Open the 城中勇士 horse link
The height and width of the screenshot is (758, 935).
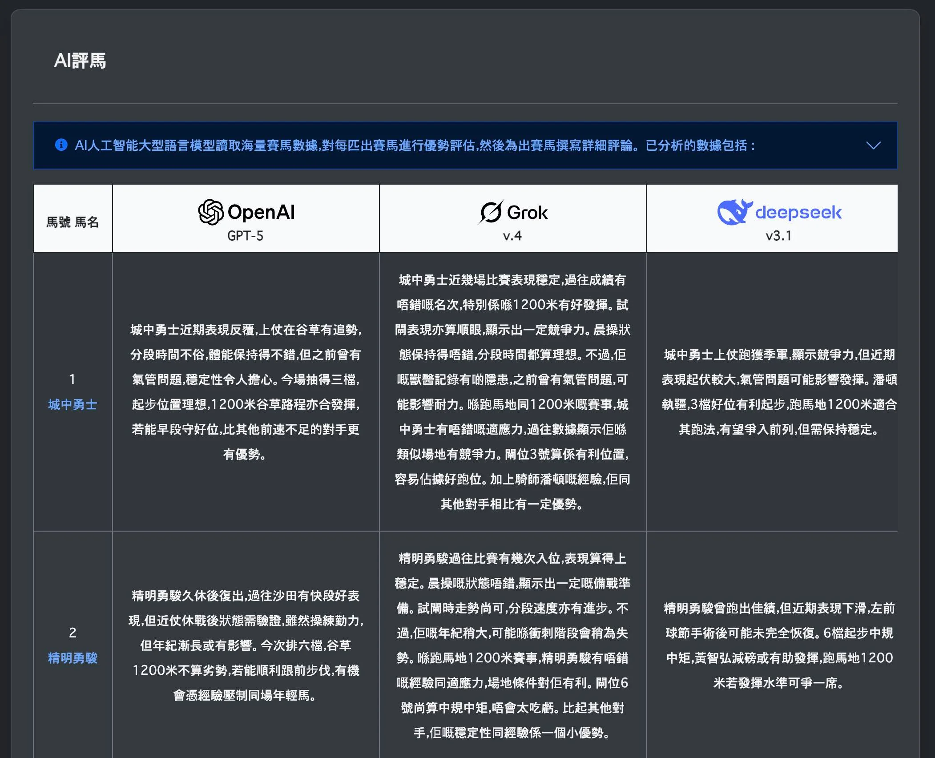click(73, 404)
